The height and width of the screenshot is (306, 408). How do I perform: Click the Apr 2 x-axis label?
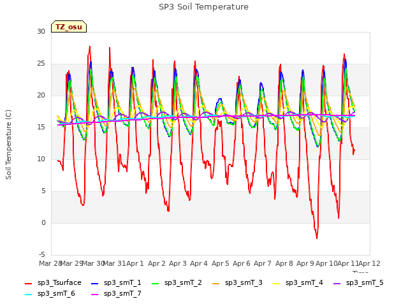(x=157, y=263)
